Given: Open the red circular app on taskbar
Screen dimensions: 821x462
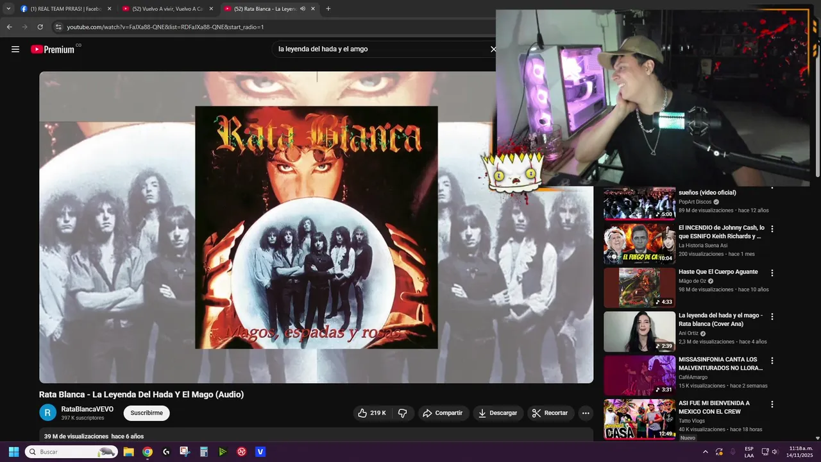Looking at the screenshot, I should coord(242,452).
